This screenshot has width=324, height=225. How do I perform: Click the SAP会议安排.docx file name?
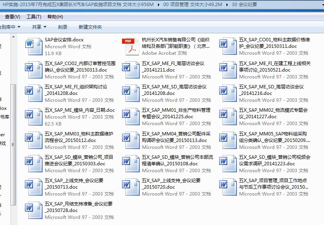(64, 40)
